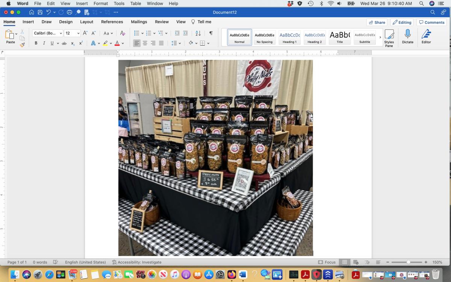This screenshot has width=451, height=282.
Task: Open the Format menu in menu bar
Action: pos(101,3)
